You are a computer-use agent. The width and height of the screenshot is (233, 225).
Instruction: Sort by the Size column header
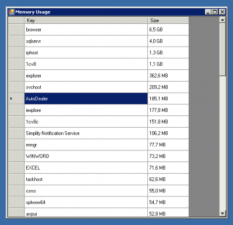(168, 20)
